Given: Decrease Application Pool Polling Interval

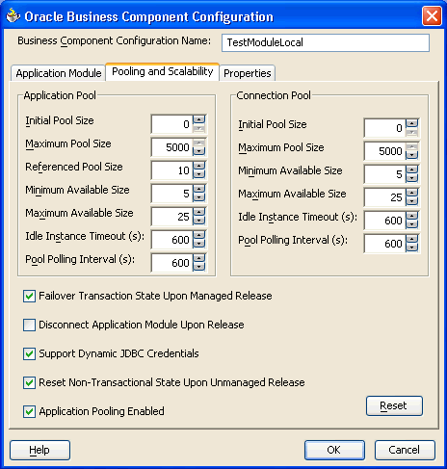Looking at the screenshot, I should (199, 267).
